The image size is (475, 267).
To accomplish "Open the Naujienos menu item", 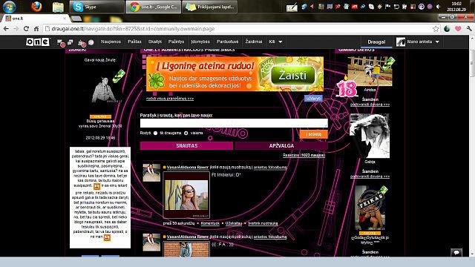I will pyautogui.click(x=111, y=42).
